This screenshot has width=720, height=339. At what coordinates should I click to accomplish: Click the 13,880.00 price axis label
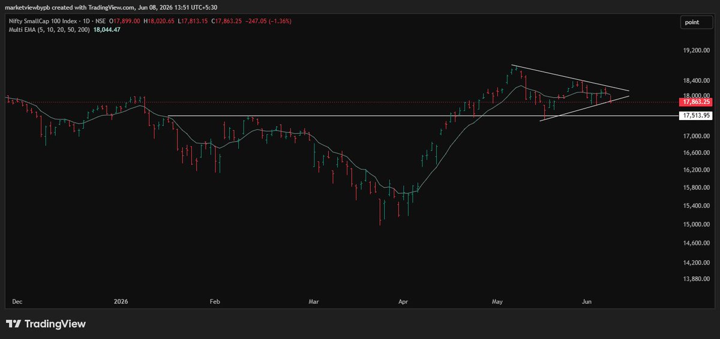(x=697, y=279)
